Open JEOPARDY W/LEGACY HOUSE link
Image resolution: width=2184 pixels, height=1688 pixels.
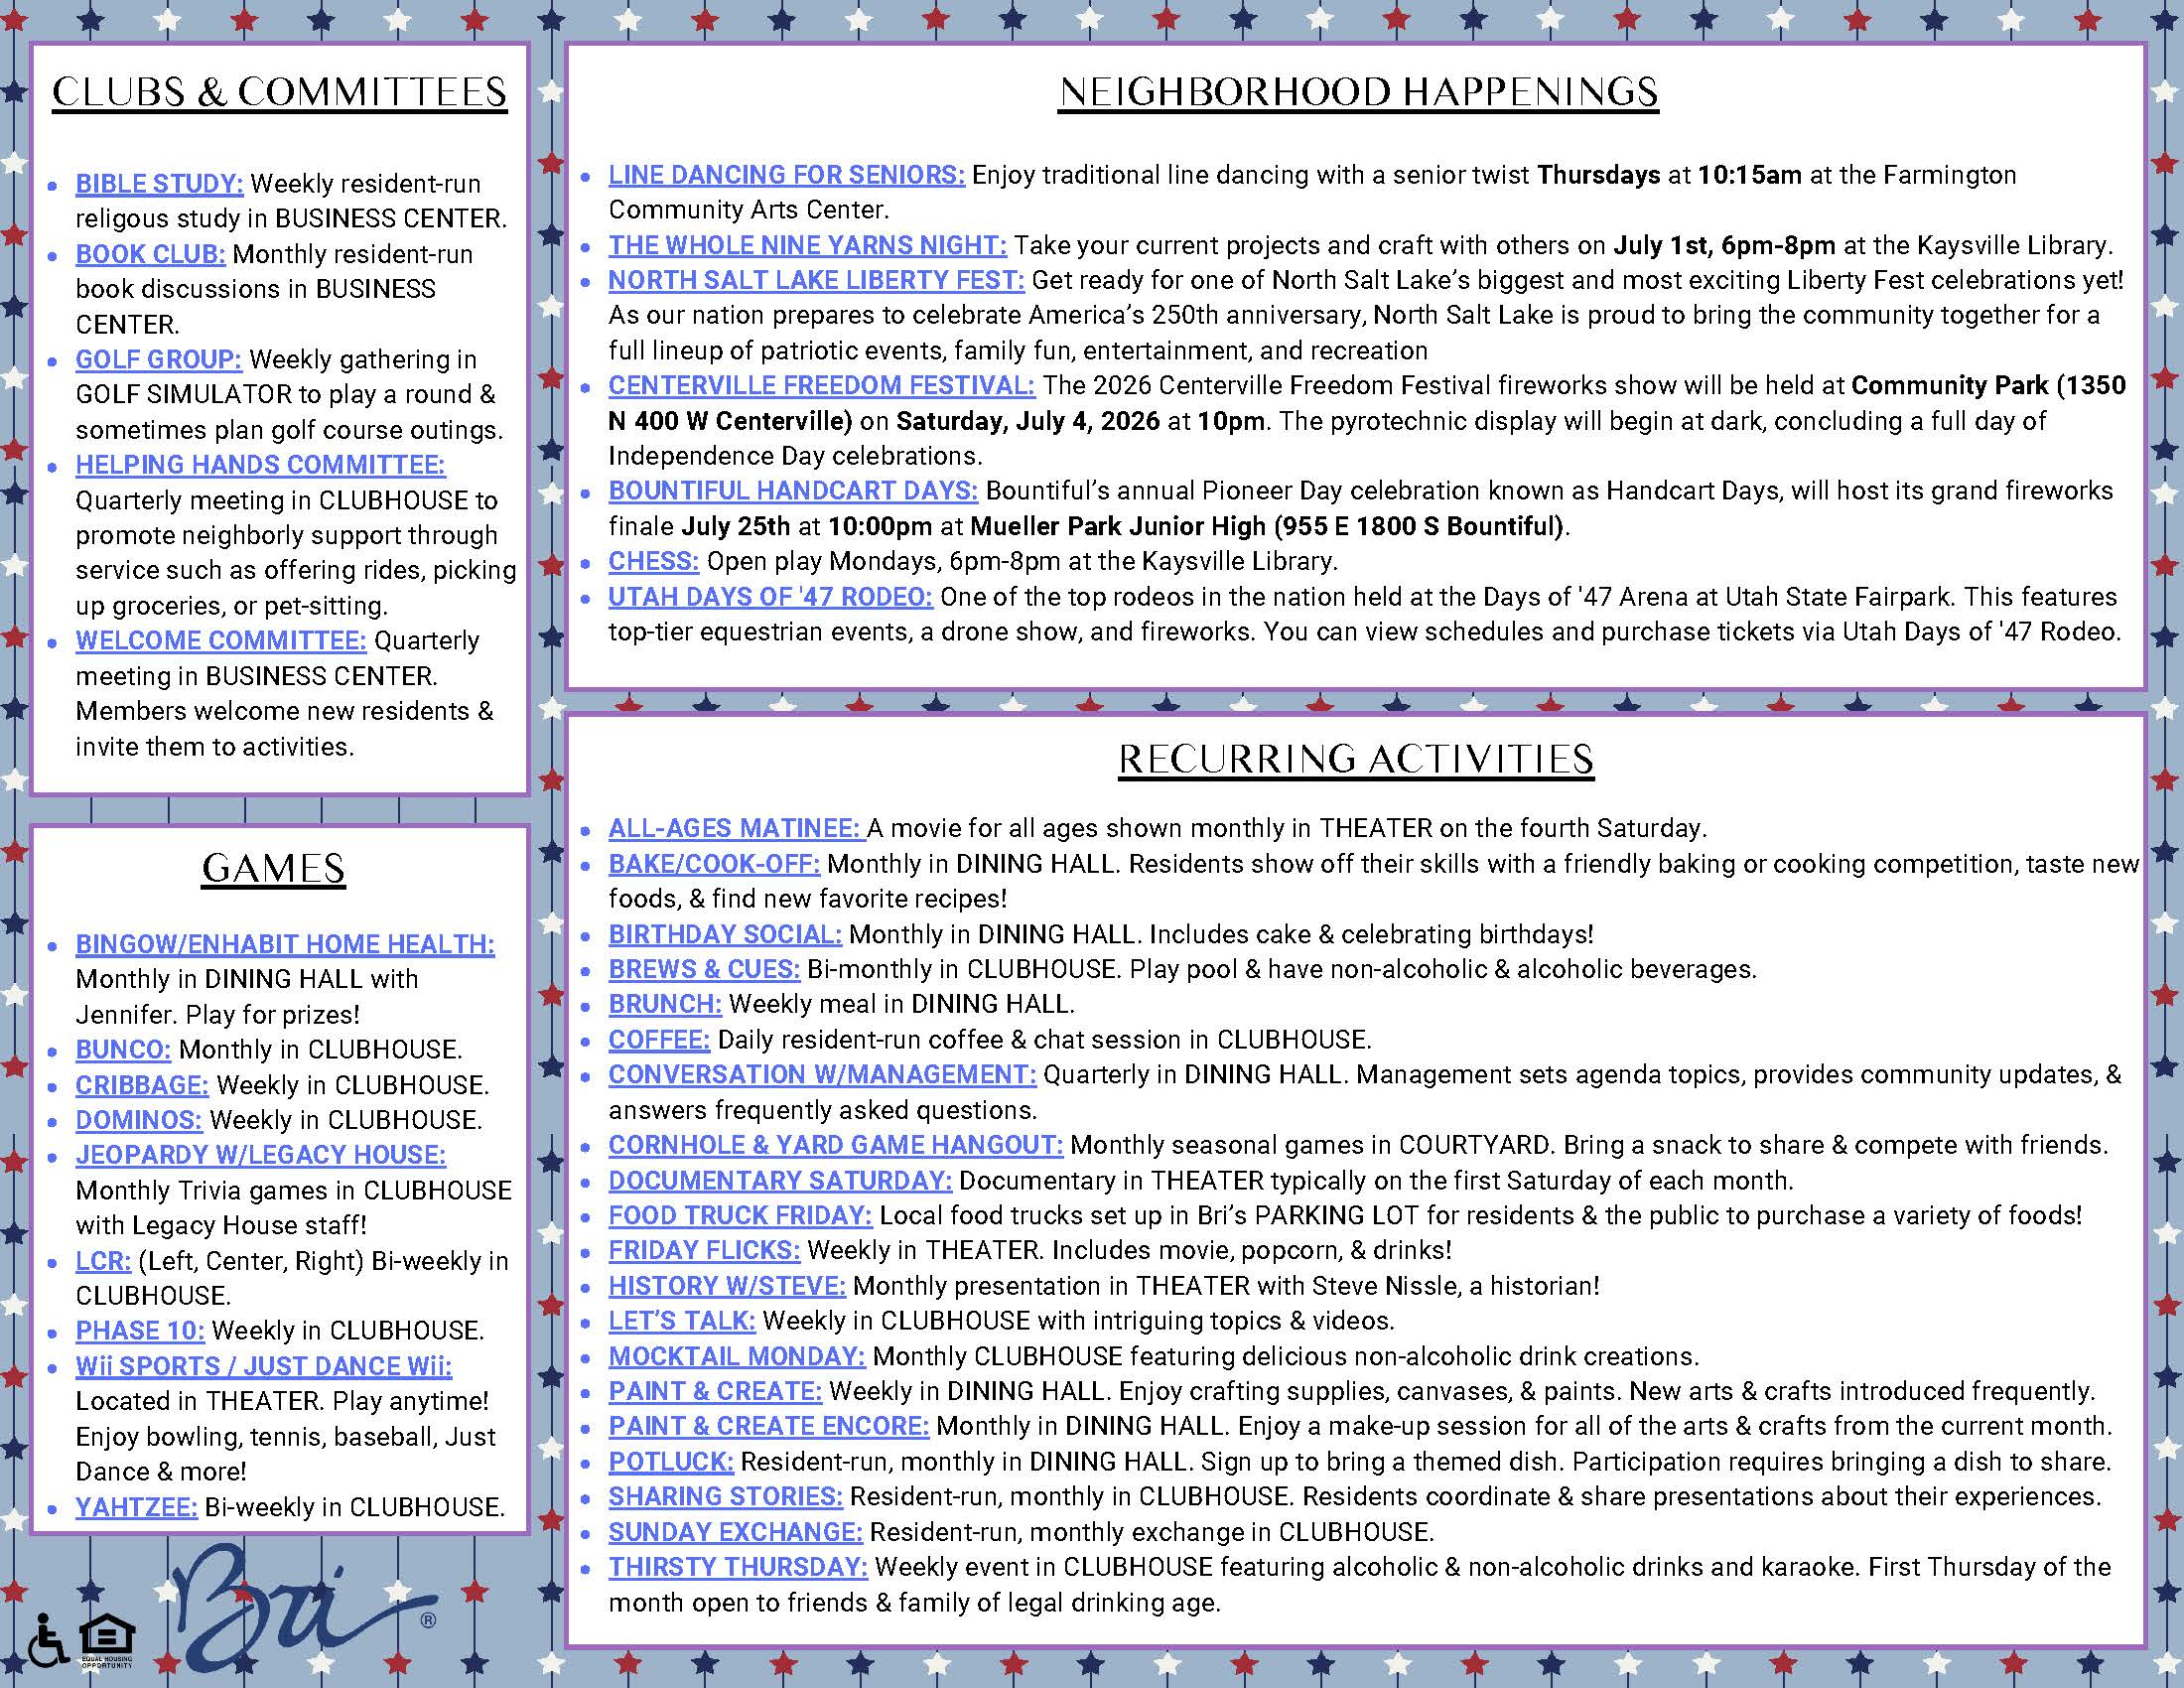pyautogui.click(x=260, y=1155)
